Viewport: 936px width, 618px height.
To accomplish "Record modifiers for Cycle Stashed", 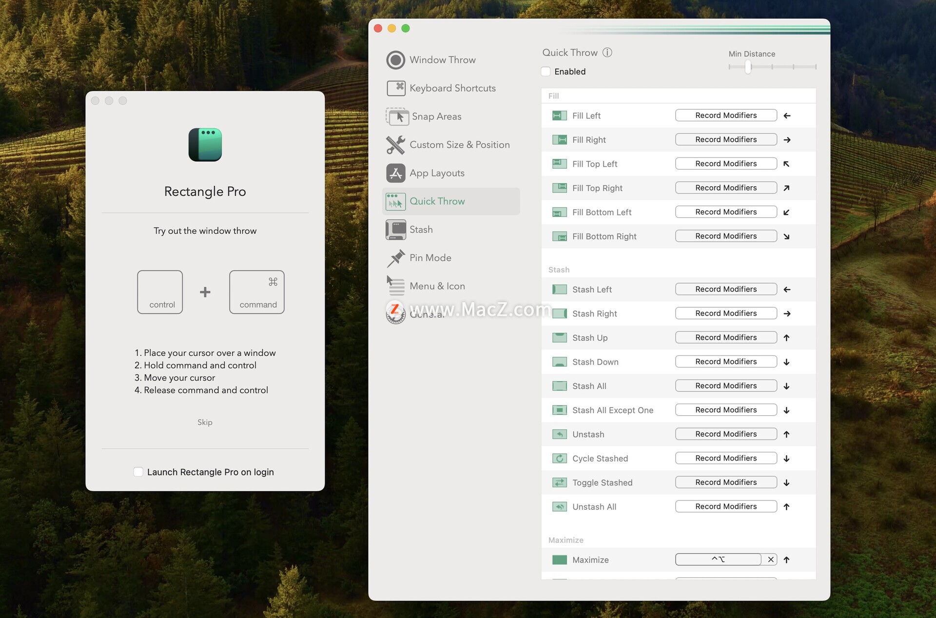I will pyautogui.click(x=726, y=458).
